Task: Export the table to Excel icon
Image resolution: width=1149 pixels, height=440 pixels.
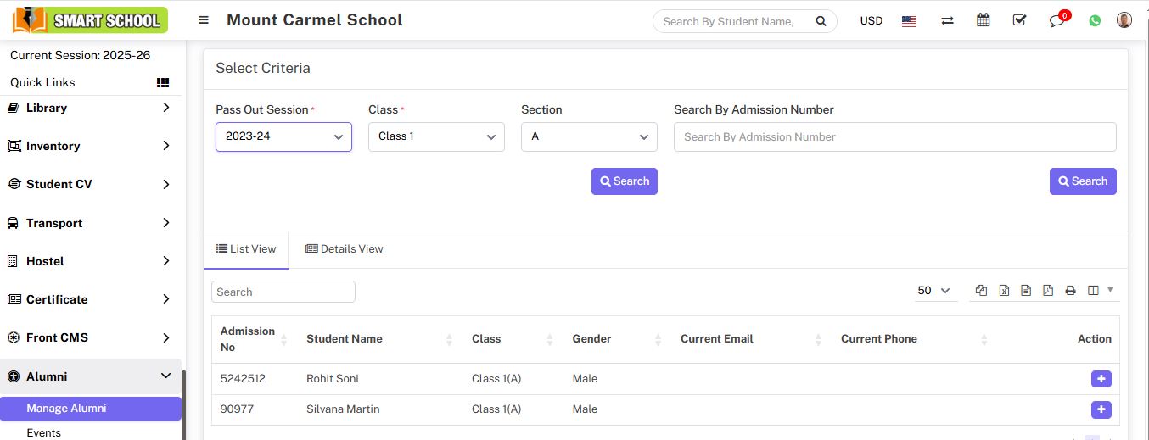Action: click(x=1004, y=290)
